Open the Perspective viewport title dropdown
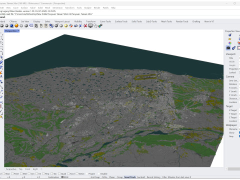The width and height of the screenshot is (240, 180). (18, 31)
